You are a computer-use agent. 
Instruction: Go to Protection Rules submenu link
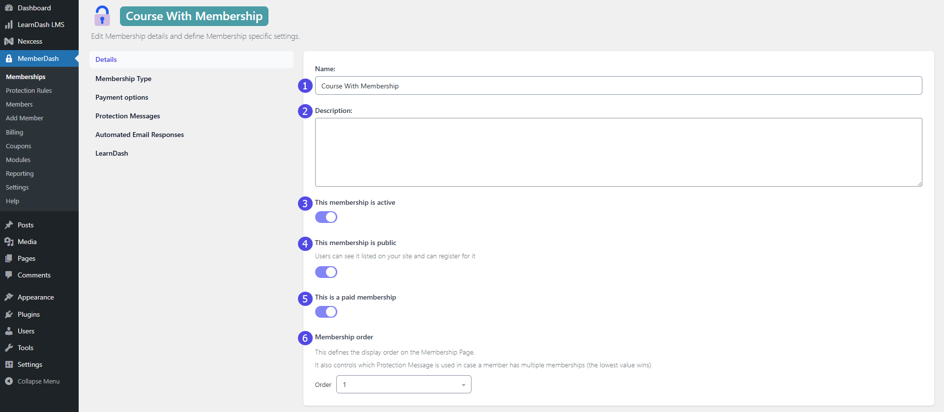[x=29, y=91]
